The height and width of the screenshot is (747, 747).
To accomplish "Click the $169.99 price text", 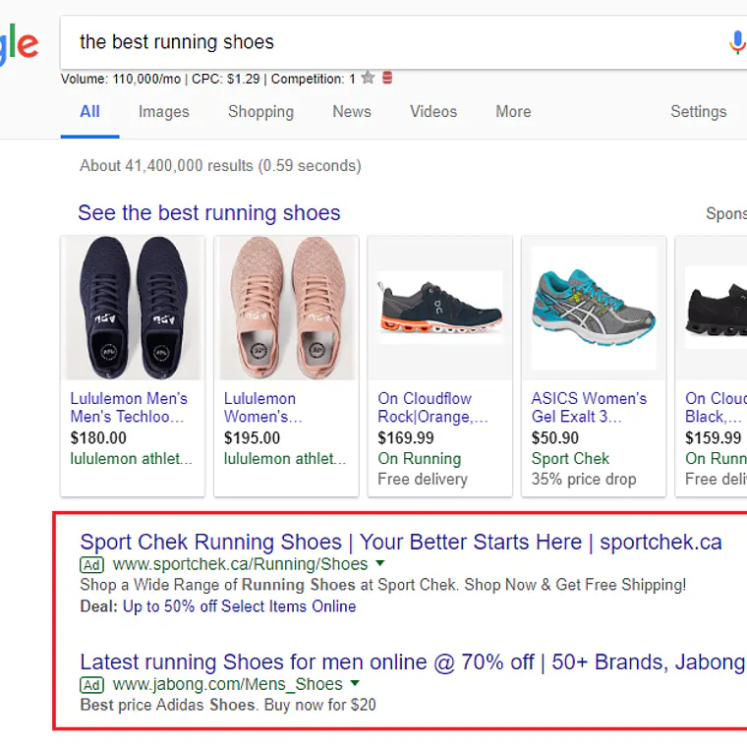I will tap(406, 437).
